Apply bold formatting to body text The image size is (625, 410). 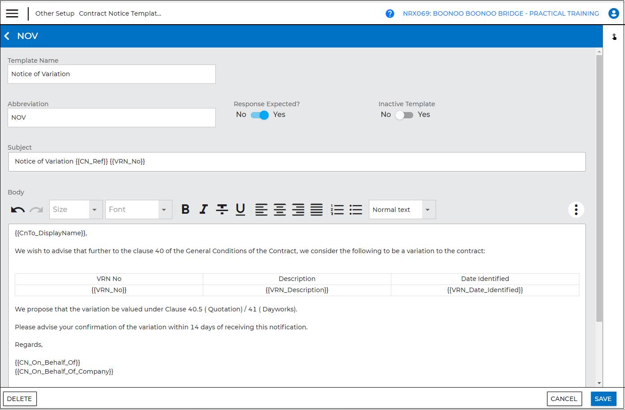(185, 209)
